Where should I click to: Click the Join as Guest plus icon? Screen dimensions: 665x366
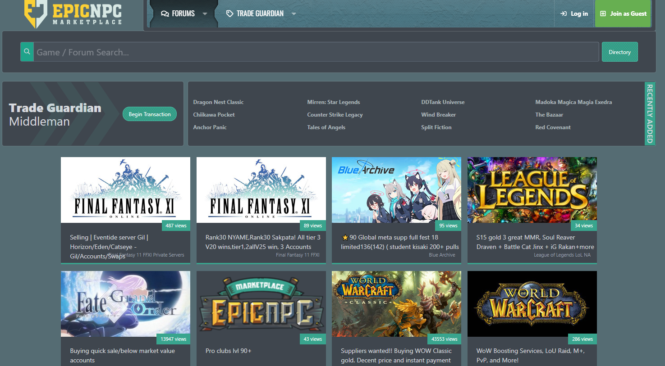click(603, 14)
